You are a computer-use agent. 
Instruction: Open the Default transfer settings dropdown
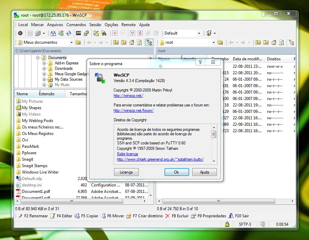tap(199, 33)
